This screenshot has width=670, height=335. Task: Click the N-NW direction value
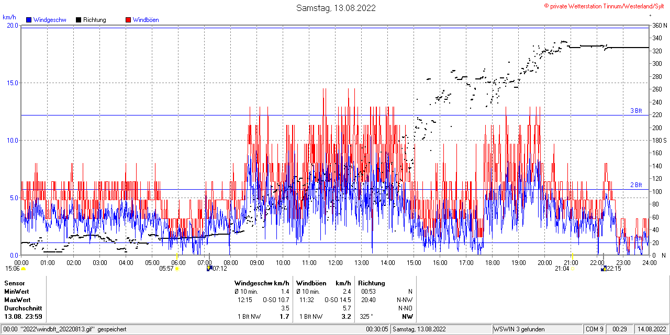pos(405,300)
